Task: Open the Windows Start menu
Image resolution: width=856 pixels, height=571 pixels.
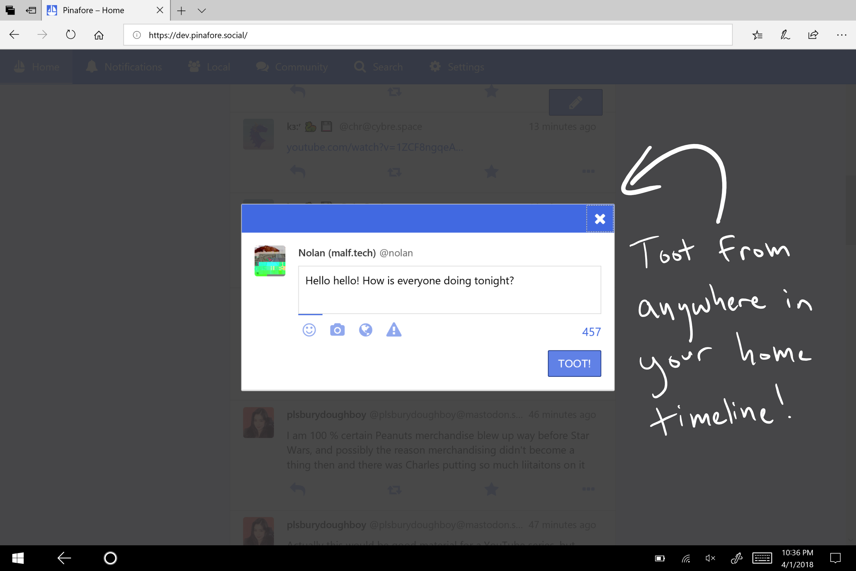Action: [18, 558]
